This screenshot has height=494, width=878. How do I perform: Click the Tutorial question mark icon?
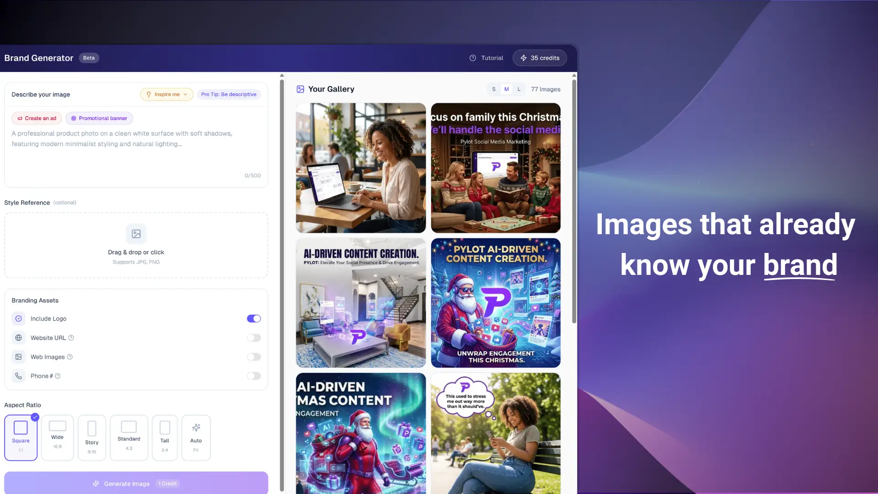pos(472,58)
